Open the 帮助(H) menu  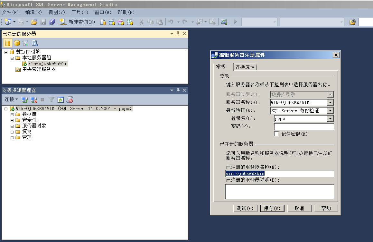pyautogui.click(x=126, y=12)
